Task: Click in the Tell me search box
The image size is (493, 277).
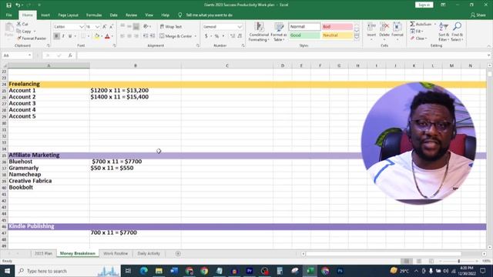Action: point(209,15)
